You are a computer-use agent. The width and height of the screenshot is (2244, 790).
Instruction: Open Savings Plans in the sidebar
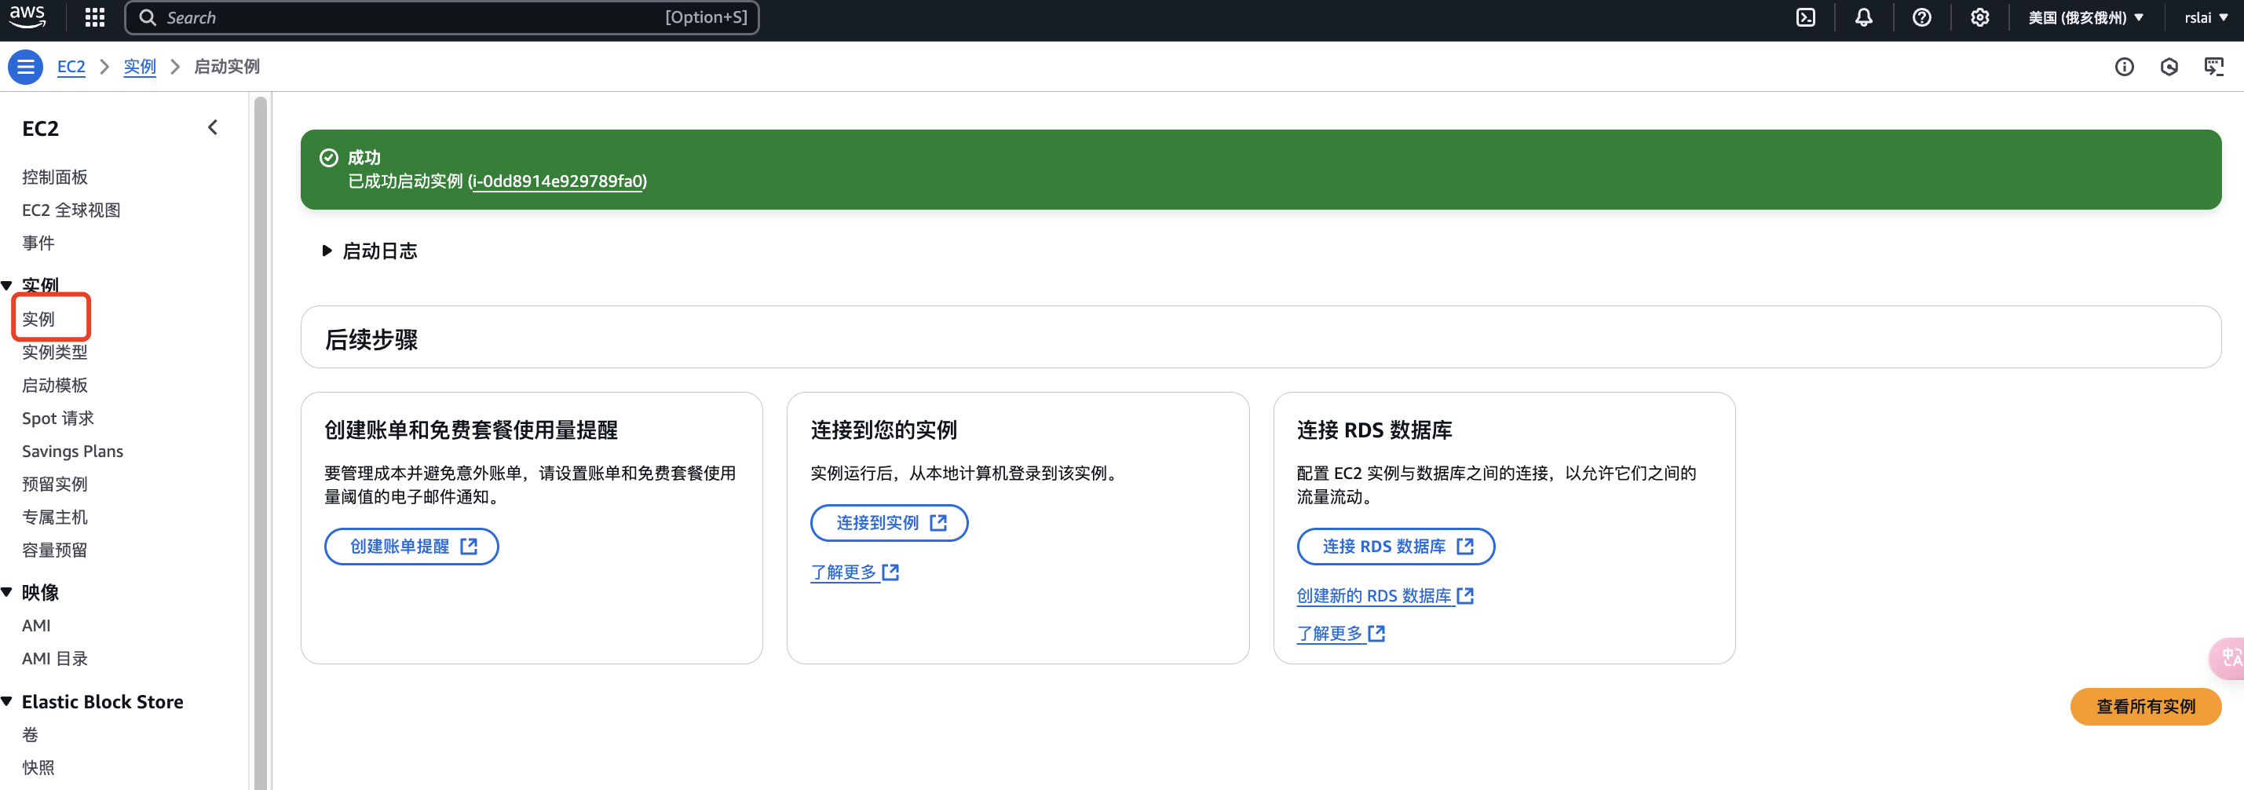click(72, 452)
